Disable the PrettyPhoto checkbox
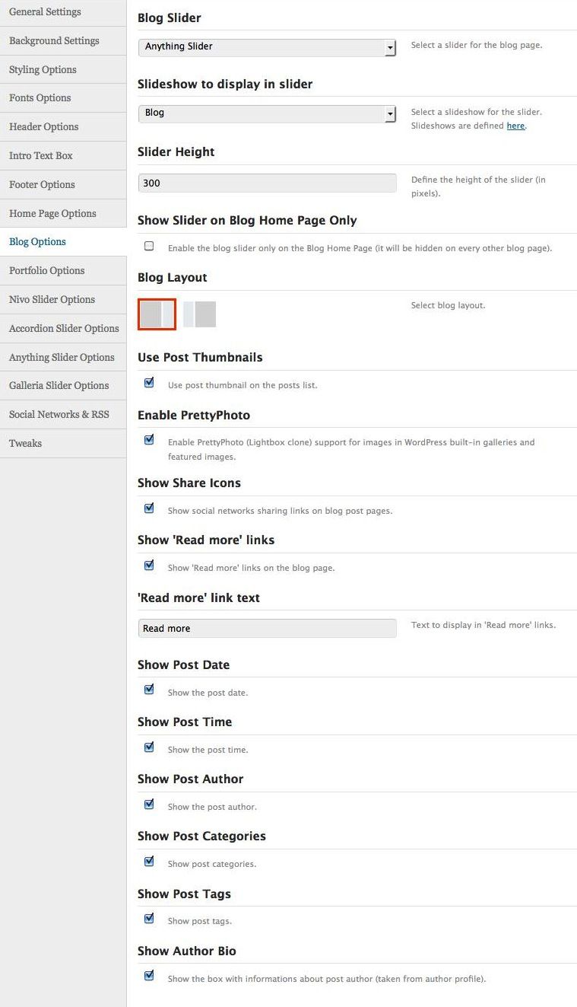The width and height of the screenshot is (577, 1007). pyautogui.click(x=149, y=440)
